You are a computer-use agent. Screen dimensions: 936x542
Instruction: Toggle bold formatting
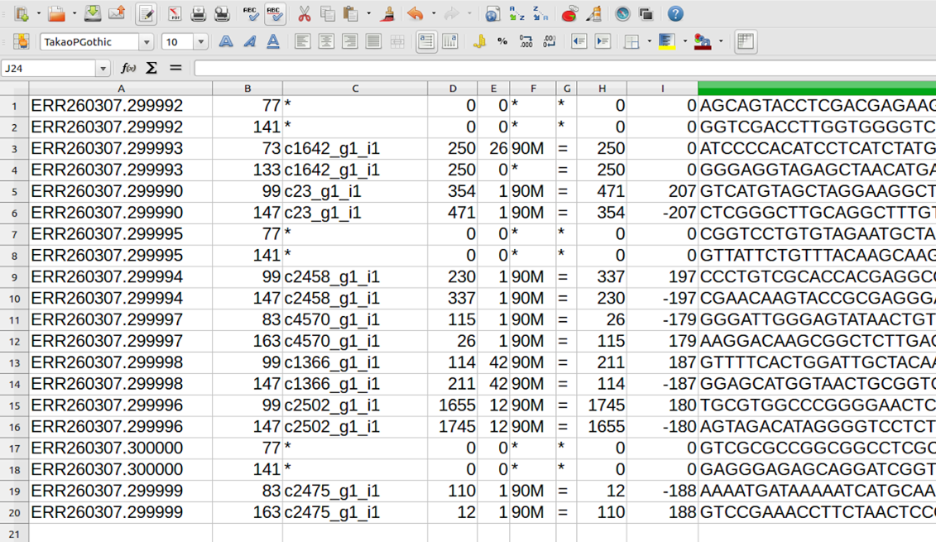coord(226,41)
